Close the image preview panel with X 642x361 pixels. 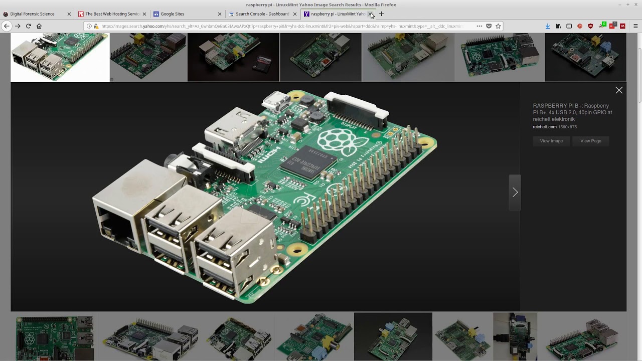619,90
